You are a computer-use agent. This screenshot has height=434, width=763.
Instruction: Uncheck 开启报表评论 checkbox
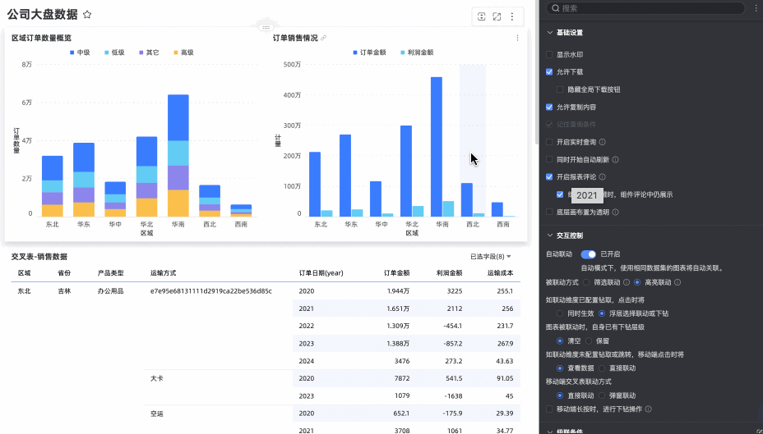point(549,177)
